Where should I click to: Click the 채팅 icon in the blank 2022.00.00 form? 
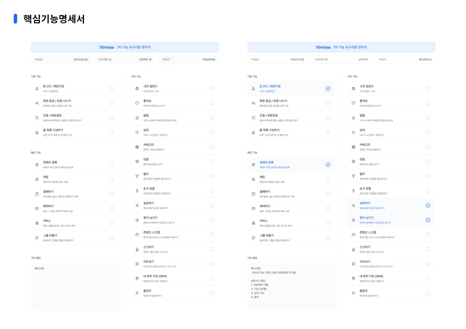click(37, 179)
